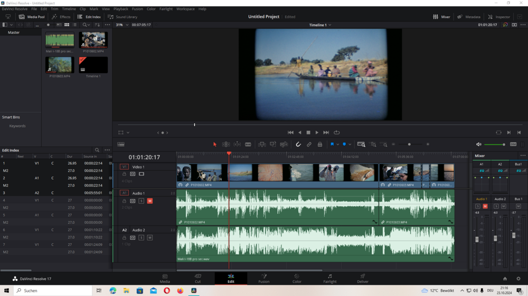
Task: Open the Inspector panel
Action: [x=498, y=17]
